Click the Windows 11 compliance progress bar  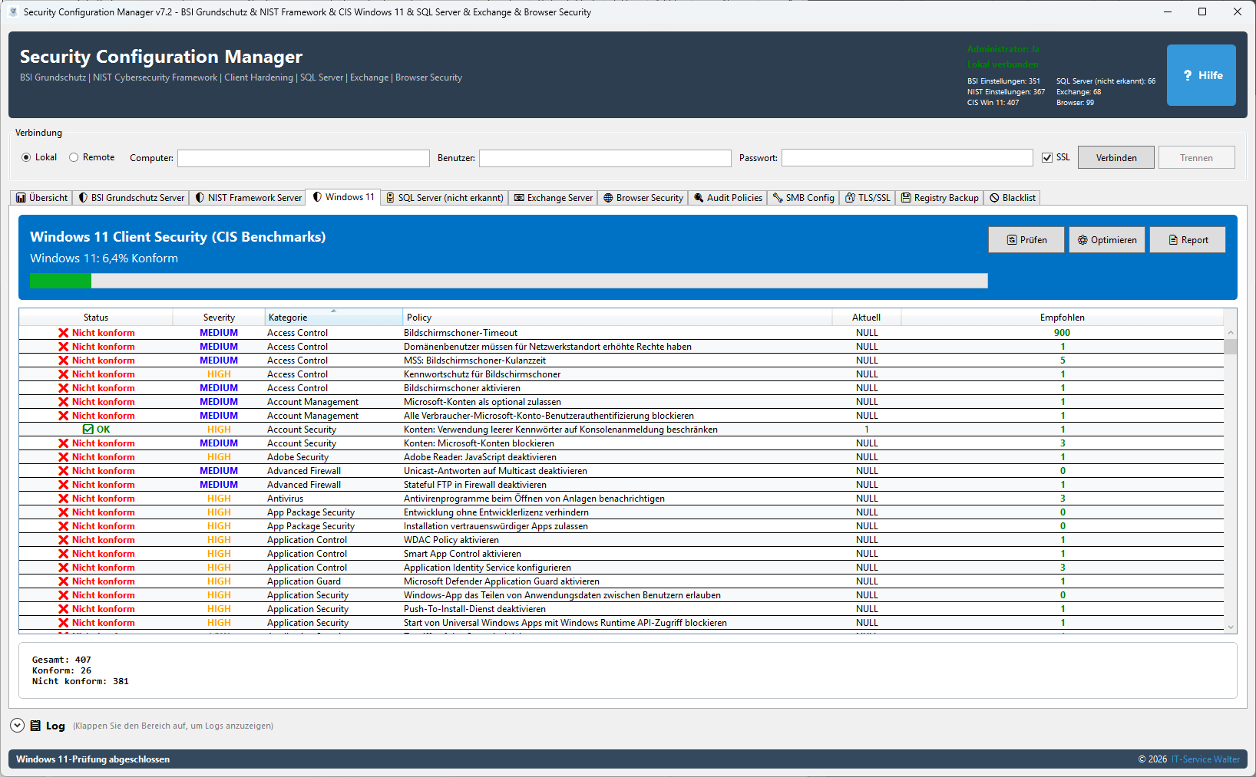(508, 281)
